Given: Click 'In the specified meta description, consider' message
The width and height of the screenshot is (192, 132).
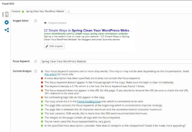Looking at the screenshot, I should [x=115, y=126].
